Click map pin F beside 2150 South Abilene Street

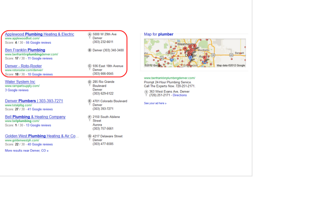tap(89, 118)
